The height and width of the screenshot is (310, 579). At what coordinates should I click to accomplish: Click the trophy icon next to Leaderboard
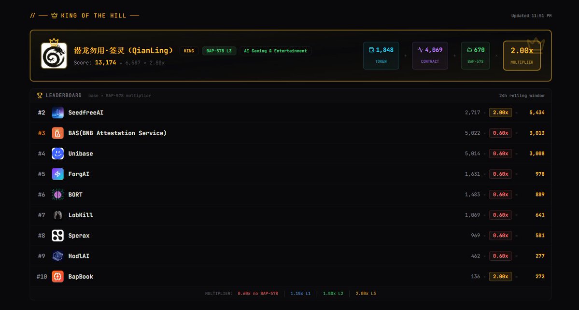click(40, 96)
